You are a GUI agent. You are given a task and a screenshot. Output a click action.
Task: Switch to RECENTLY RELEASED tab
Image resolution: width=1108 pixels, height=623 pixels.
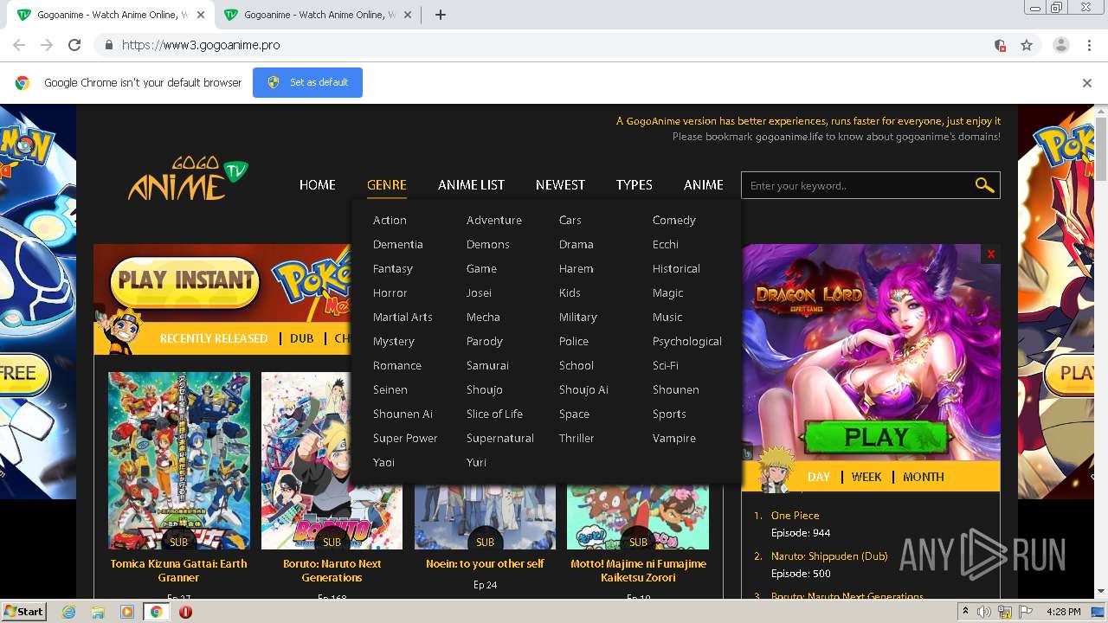click(x=214, y=338)
